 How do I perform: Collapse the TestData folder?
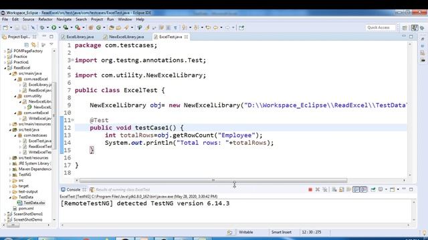pyautogui.click(x=10, y=197)
